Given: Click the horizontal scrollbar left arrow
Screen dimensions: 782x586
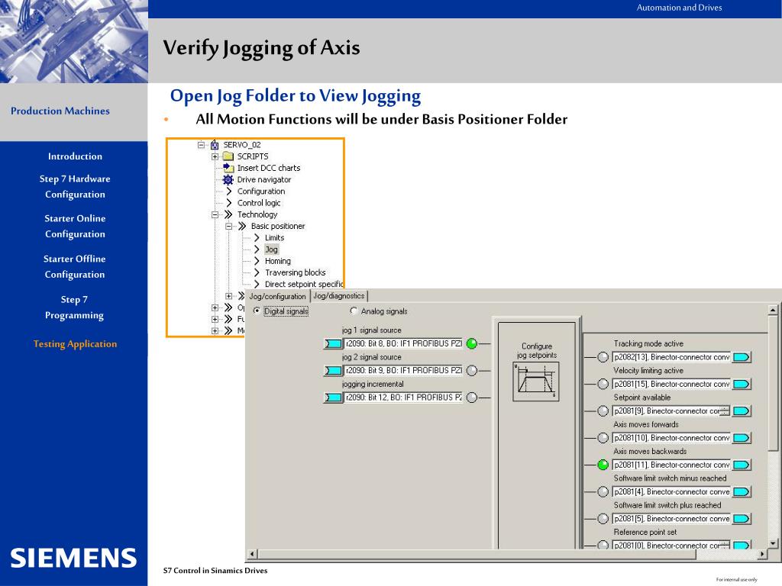Looking at the screenshot, I should (x=252, y=554).
